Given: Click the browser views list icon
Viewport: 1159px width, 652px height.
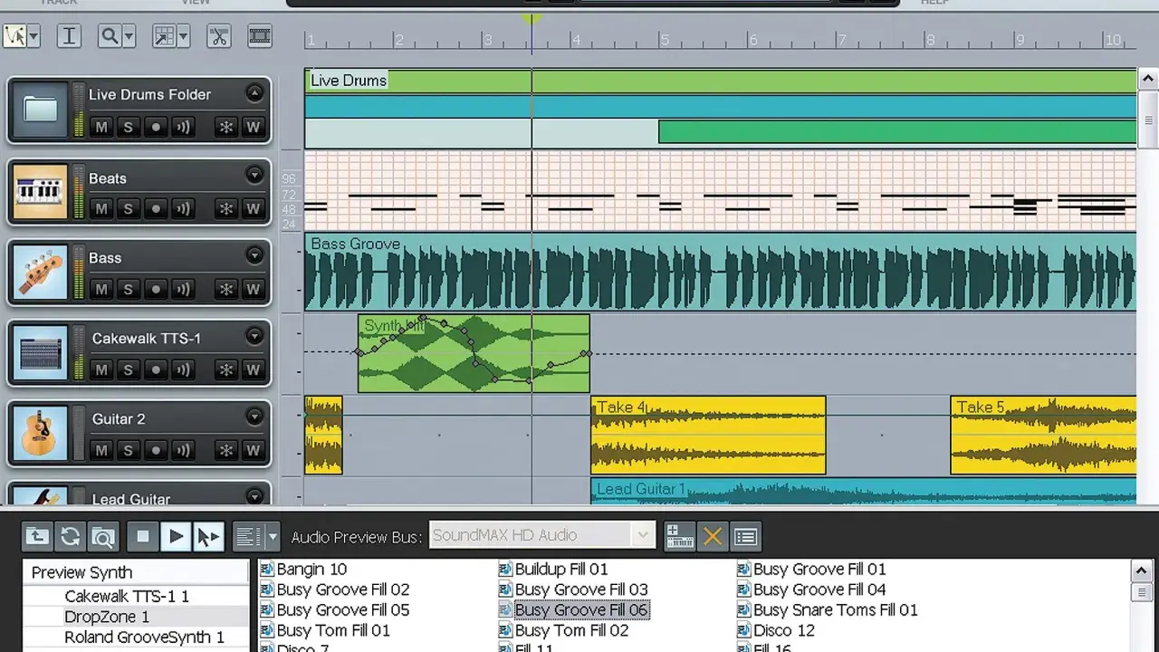Looking at the screenshot, I should point(247,536).
